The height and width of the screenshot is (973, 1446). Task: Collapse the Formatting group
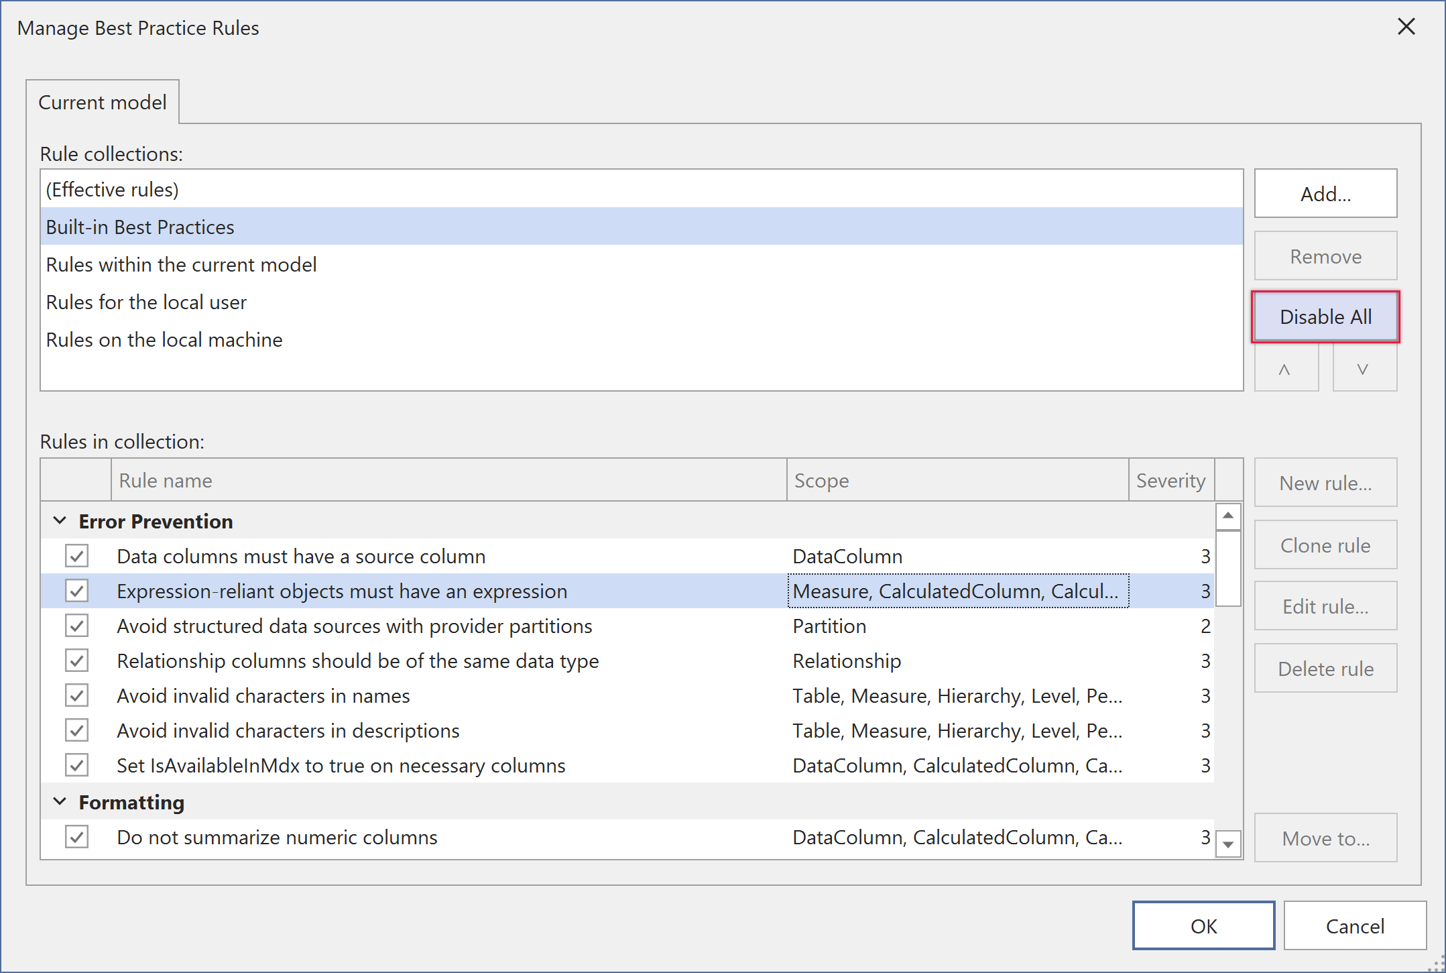[60, 801]
